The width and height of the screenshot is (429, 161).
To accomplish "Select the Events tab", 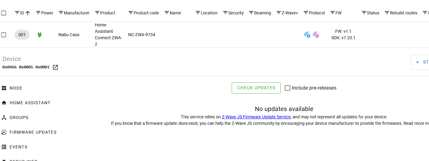I will coord(18,147).
